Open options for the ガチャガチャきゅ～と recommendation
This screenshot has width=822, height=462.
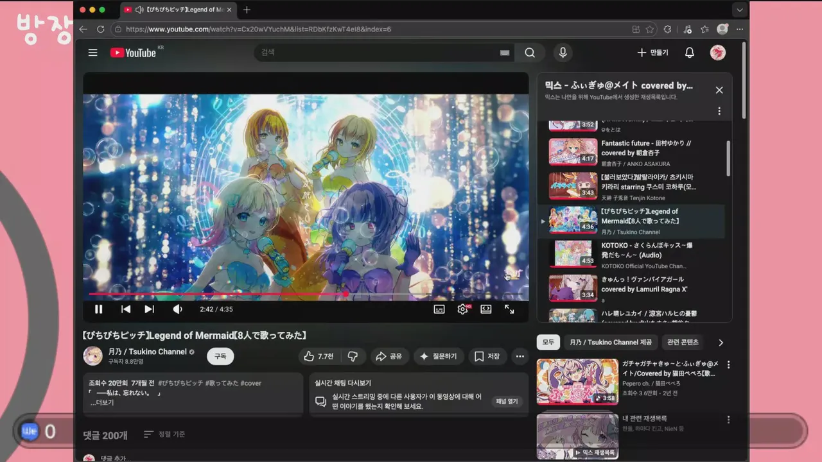728,364
